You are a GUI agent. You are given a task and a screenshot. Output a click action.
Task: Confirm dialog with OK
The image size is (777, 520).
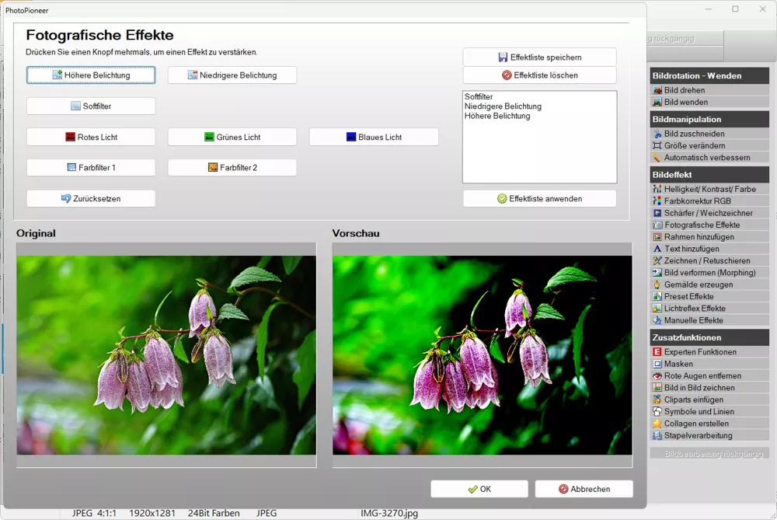[x=479, y=489]
